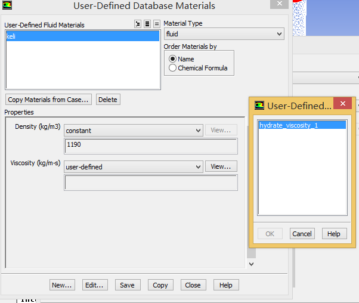Click Copy Materials from Case button
Image resolution: width=359 pixels, height=303 pixels.
[48, 100]
